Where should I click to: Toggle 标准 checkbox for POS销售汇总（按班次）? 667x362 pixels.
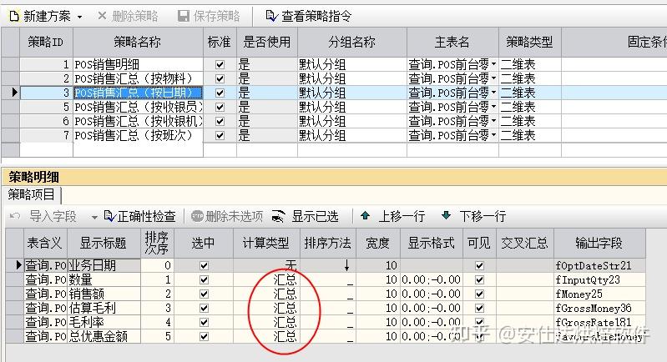pyautogui.click(x=220, y=135)
